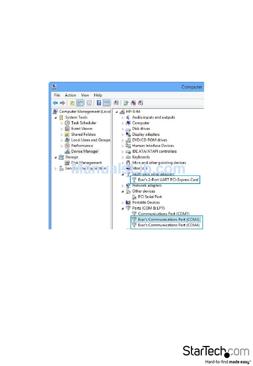253x366 pixels.
Task: Click the Disable device toolbar icon
Action: tap(141, 103)
